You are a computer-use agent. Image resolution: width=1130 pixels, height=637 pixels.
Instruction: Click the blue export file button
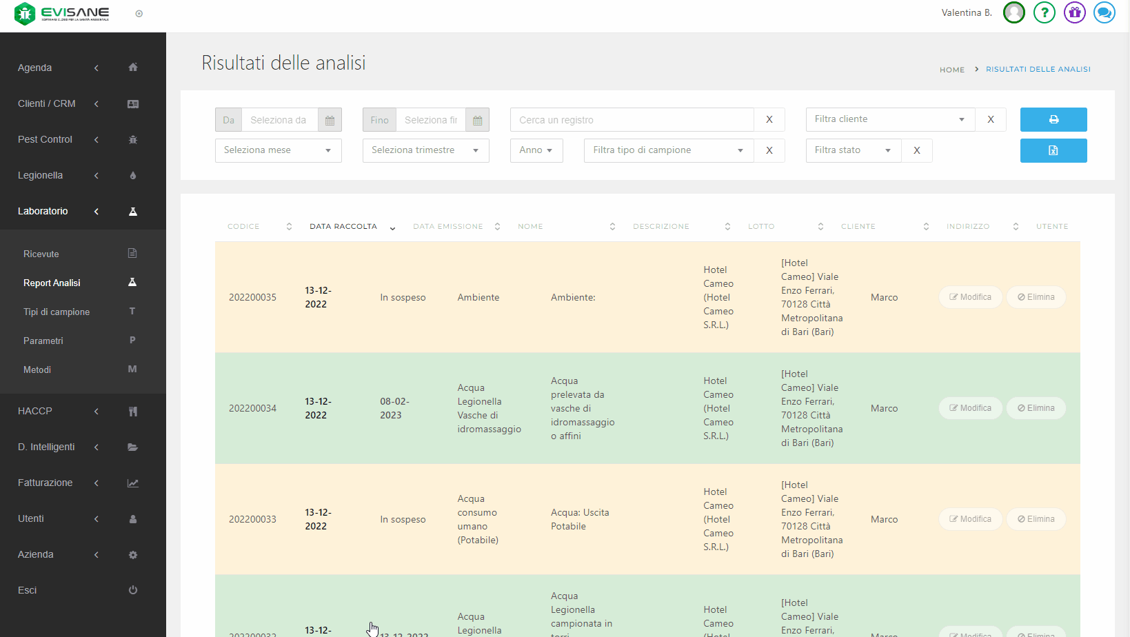(x=1053, y=150)
